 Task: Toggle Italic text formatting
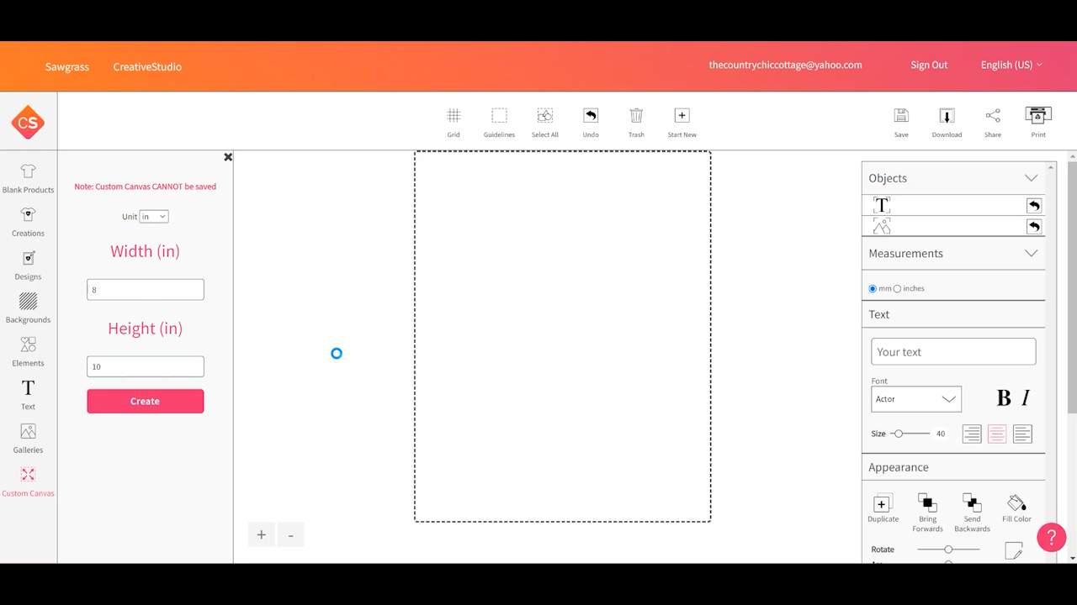[1026, 398]
